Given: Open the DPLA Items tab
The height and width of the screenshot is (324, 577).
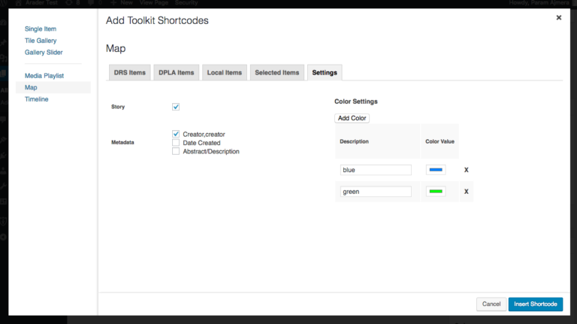Looking at the screenshot, I should (x=177, y=72).
